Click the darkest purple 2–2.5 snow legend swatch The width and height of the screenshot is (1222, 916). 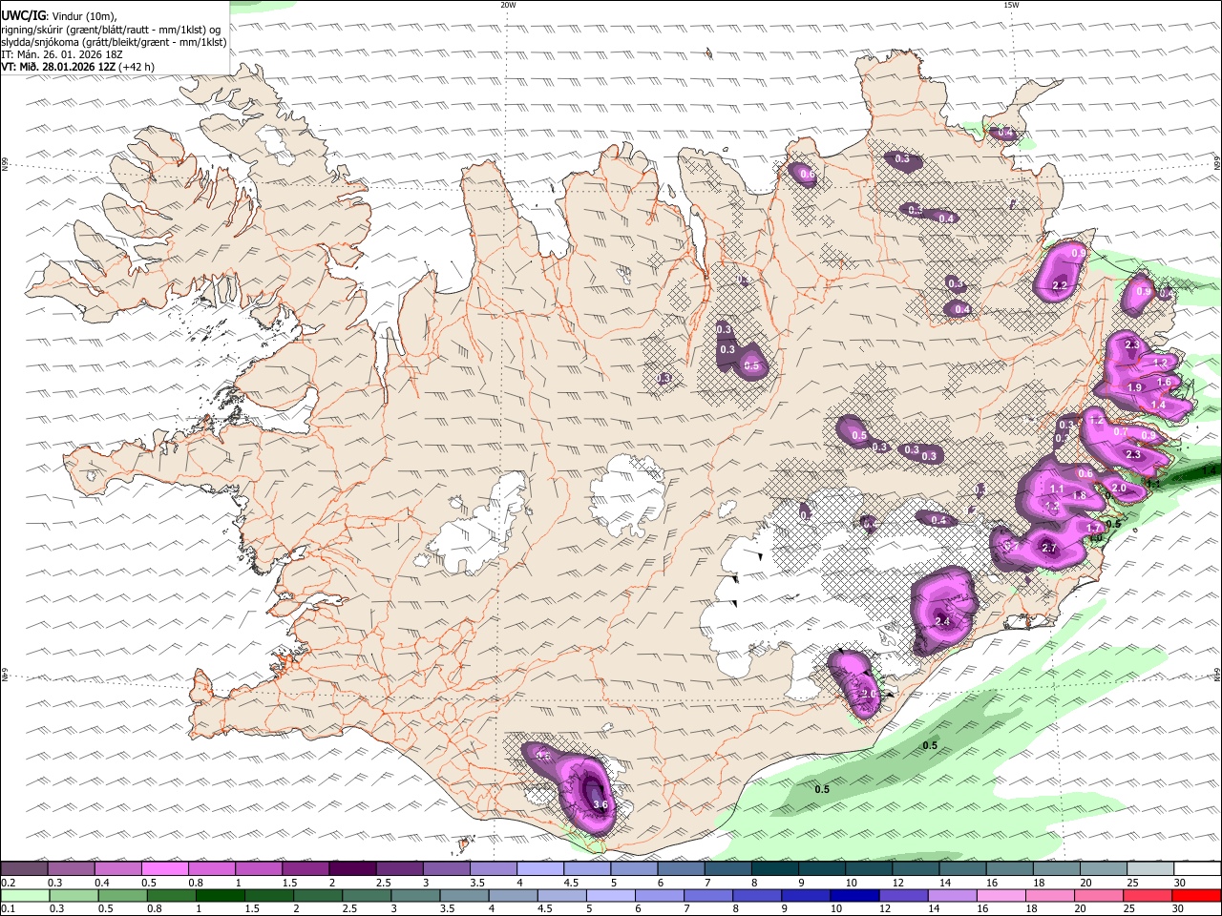coord(352,868)
